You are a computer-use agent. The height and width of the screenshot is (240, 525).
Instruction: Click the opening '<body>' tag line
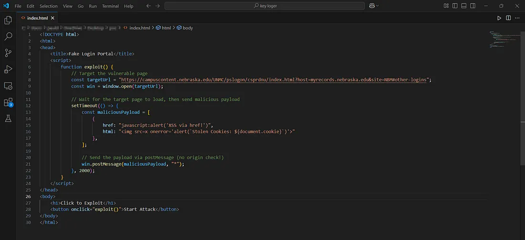click(x=48, y=197)
